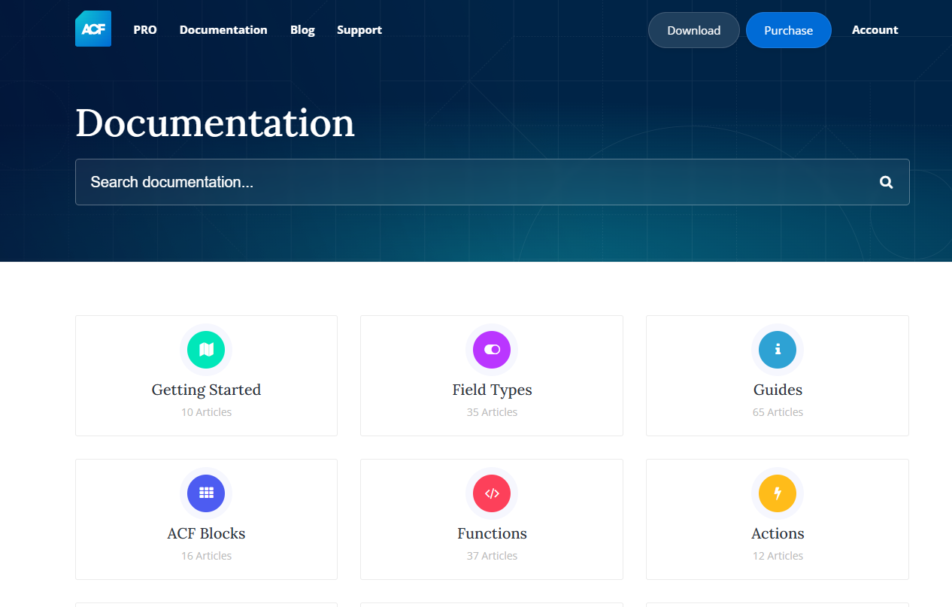Focus the Search documentation input field
952x607 pixels.
pos(474,182)
